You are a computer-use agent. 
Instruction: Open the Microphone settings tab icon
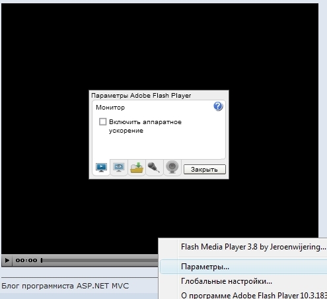155,168
